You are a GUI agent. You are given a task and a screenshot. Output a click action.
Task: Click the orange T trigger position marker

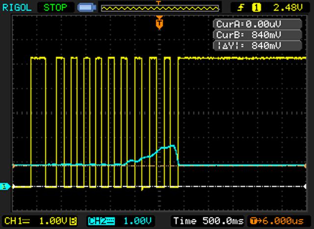(x=159, y=23)
